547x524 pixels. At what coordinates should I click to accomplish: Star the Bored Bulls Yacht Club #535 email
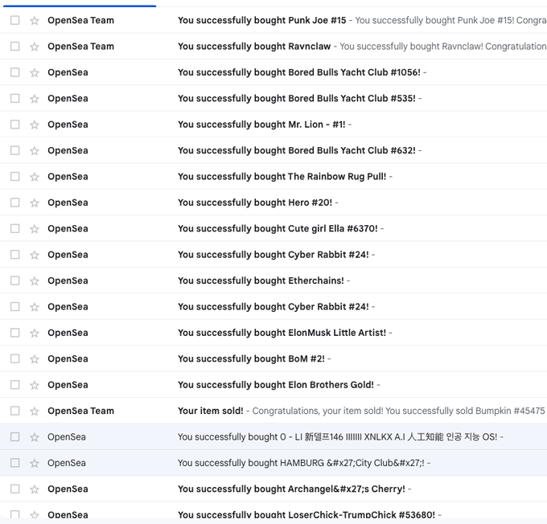(x=34, y=99)
